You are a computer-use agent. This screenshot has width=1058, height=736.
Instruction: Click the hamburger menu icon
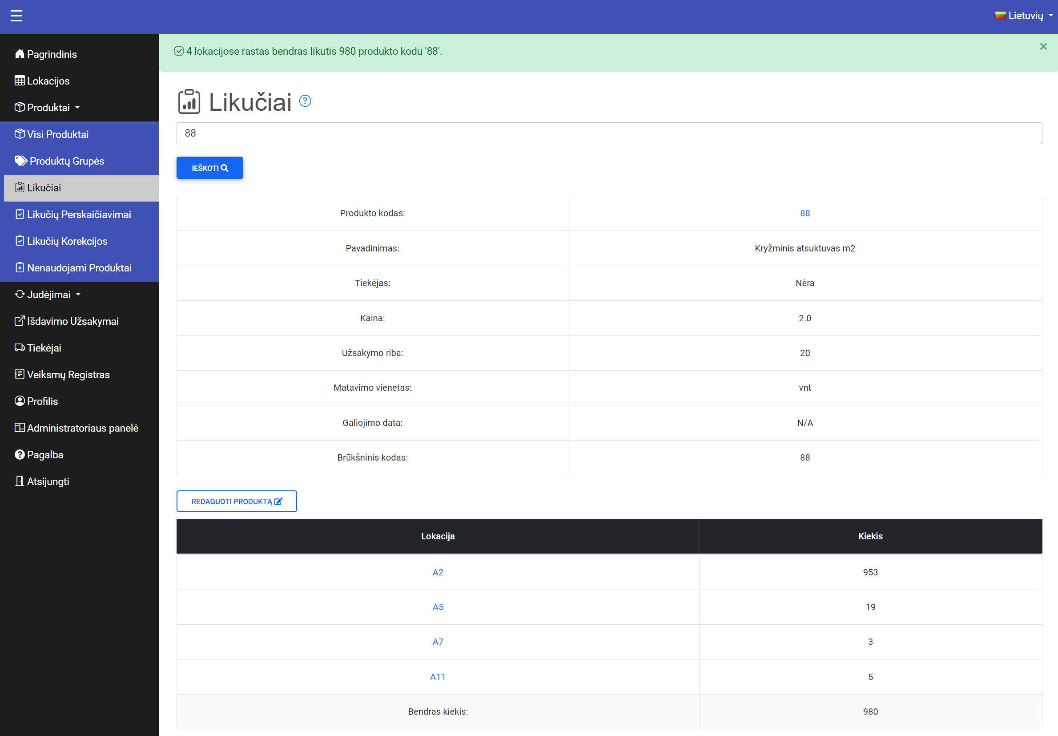(16, 16)
